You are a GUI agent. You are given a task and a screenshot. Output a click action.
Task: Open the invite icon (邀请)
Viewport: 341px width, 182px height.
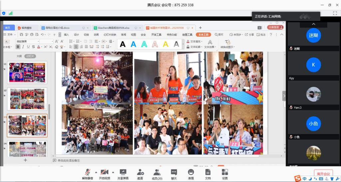[140, 172]
